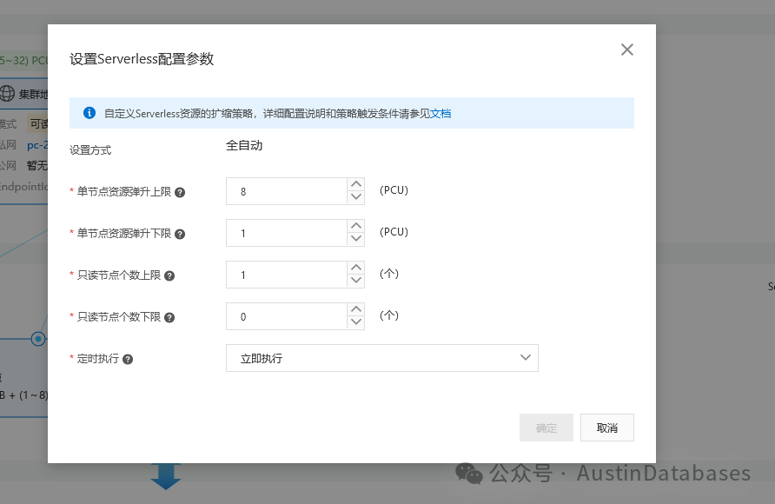Open the 文档 documentation link
The image size is (775, 504).
point(440,114)
